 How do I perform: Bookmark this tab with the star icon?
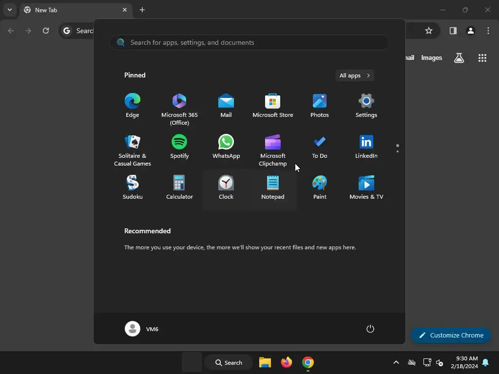(x=429, y=31)
